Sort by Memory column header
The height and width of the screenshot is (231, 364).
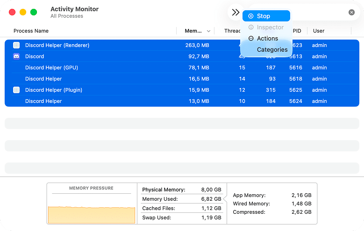[x=193, y=31]
